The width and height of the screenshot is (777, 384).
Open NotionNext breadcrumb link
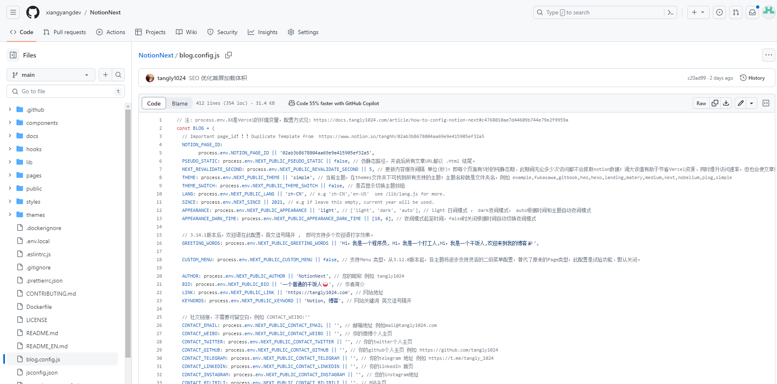[x=156, y=55]
